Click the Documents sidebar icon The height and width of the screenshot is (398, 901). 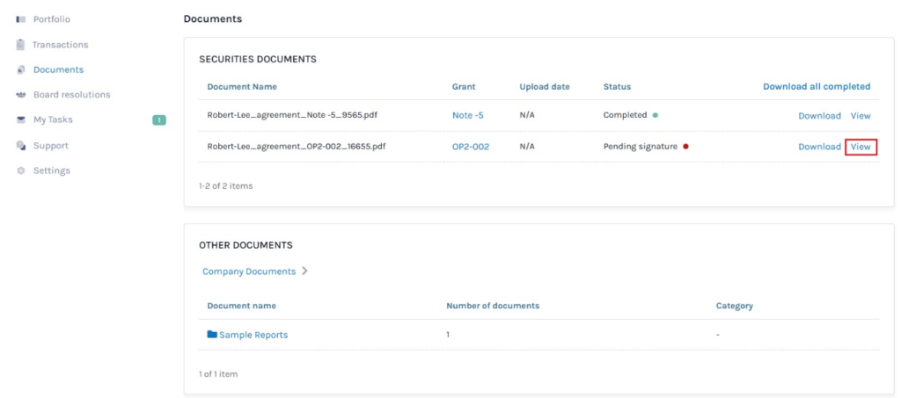pos(20,70)
